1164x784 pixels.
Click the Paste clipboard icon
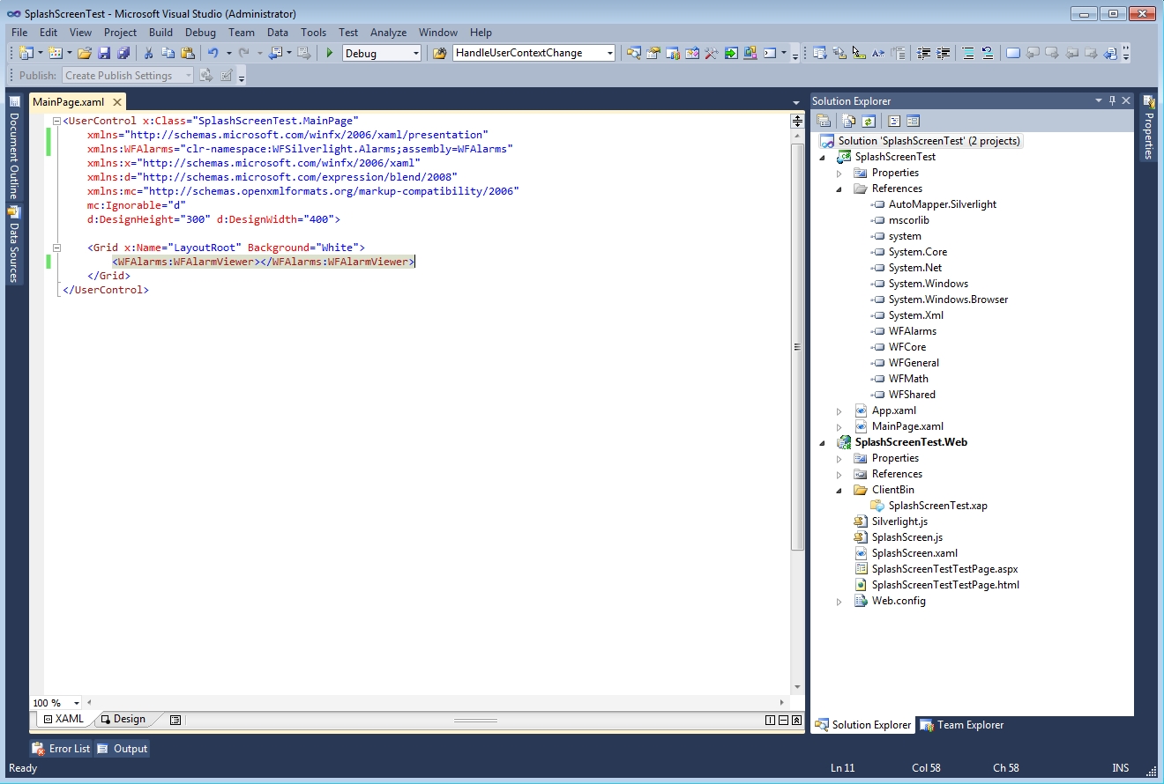(187, 54)
